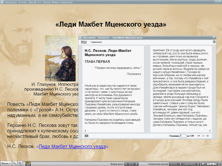The width and height of the screenshot is (222, 166).
Task: Open the «Леди Макбет Мценского уезда» link
Action: 72,146
